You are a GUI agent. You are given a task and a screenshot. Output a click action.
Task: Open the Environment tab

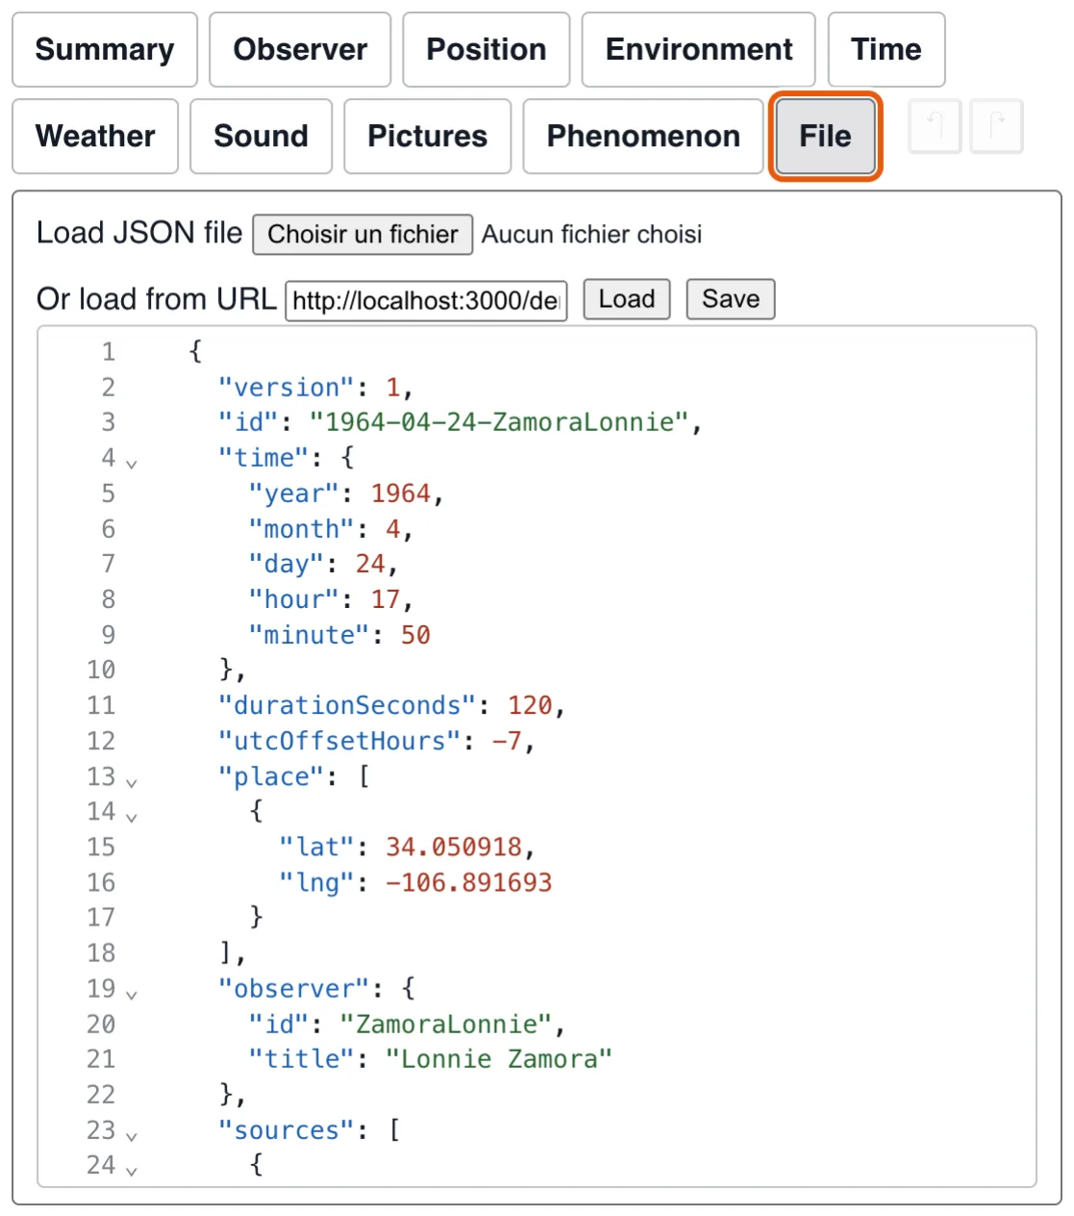[x=699, y=50]
